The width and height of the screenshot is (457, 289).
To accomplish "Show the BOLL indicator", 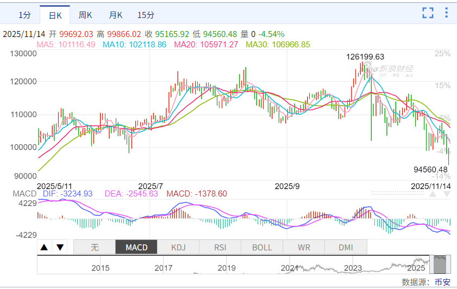I will coord(262,248).
